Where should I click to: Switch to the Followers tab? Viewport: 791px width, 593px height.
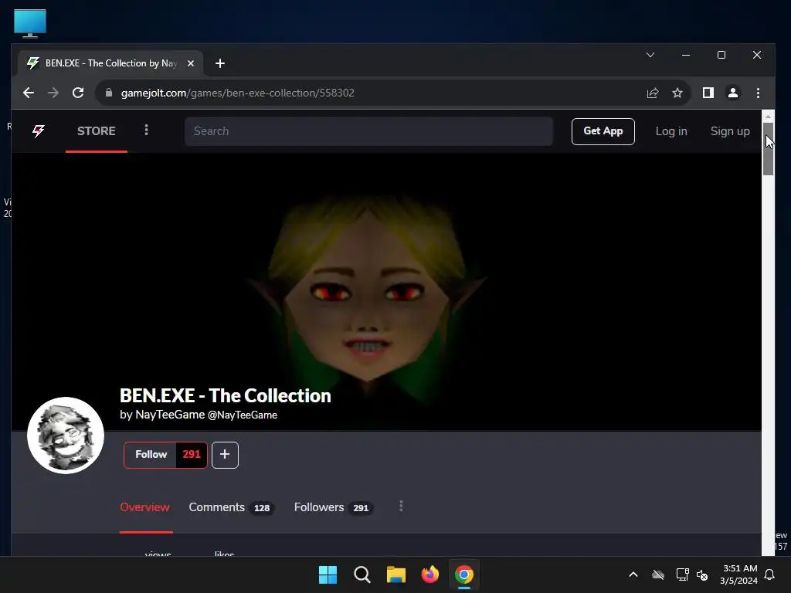334,507
